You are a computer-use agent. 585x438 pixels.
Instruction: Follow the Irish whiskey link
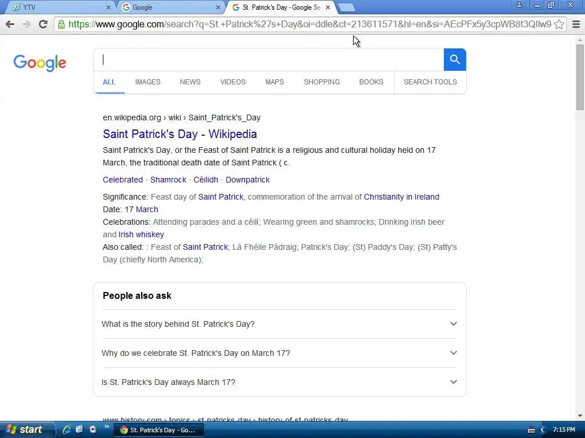[x=141, y=234]
